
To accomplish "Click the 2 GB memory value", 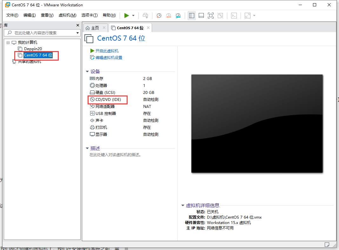I will click(148, 78).
